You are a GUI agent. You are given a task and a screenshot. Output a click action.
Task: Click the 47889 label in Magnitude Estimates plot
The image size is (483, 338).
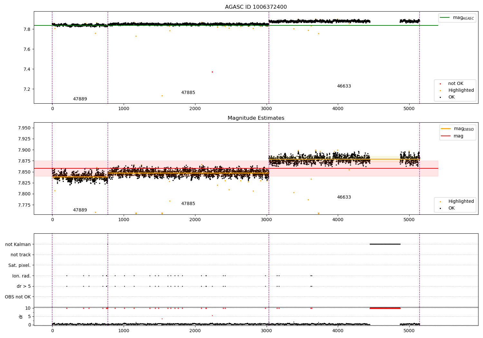click(80, 210)
